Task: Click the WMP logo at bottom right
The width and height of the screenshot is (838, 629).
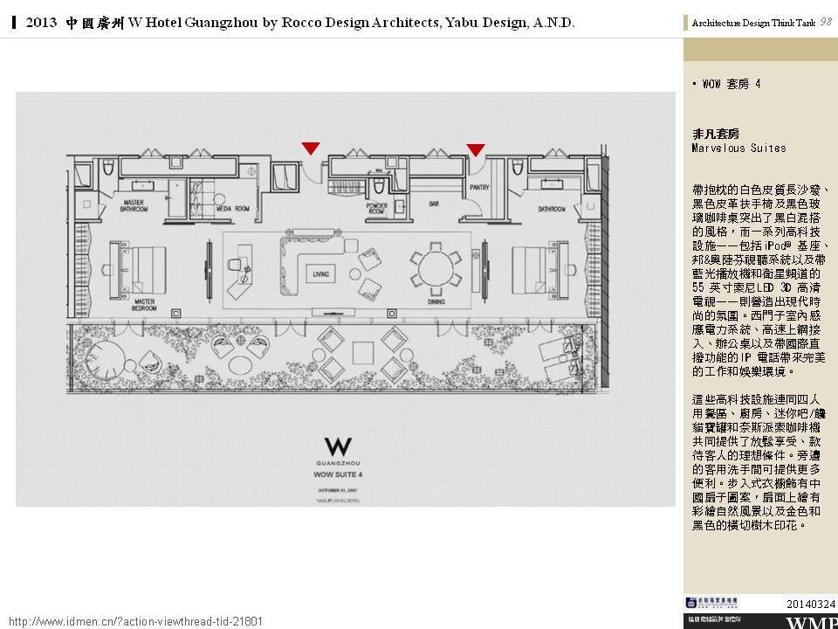Action: tap(810, 622)
